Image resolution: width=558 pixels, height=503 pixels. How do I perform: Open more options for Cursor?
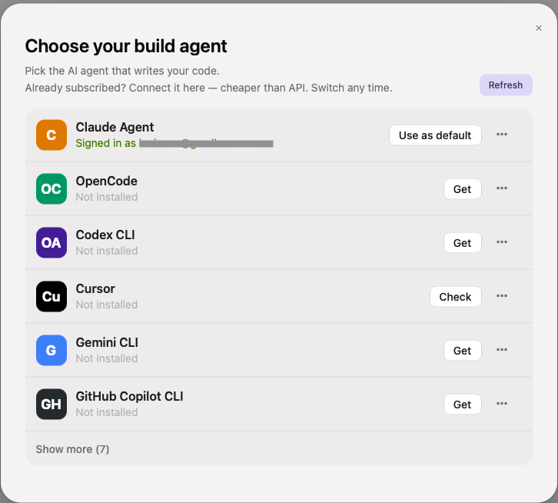pos(502,295)
